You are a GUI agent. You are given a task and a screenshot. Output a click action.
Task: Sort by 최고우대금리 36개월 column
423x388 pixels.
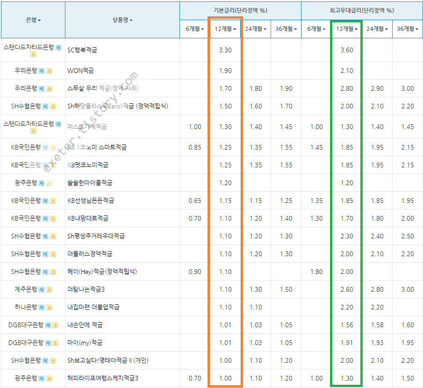408,29
